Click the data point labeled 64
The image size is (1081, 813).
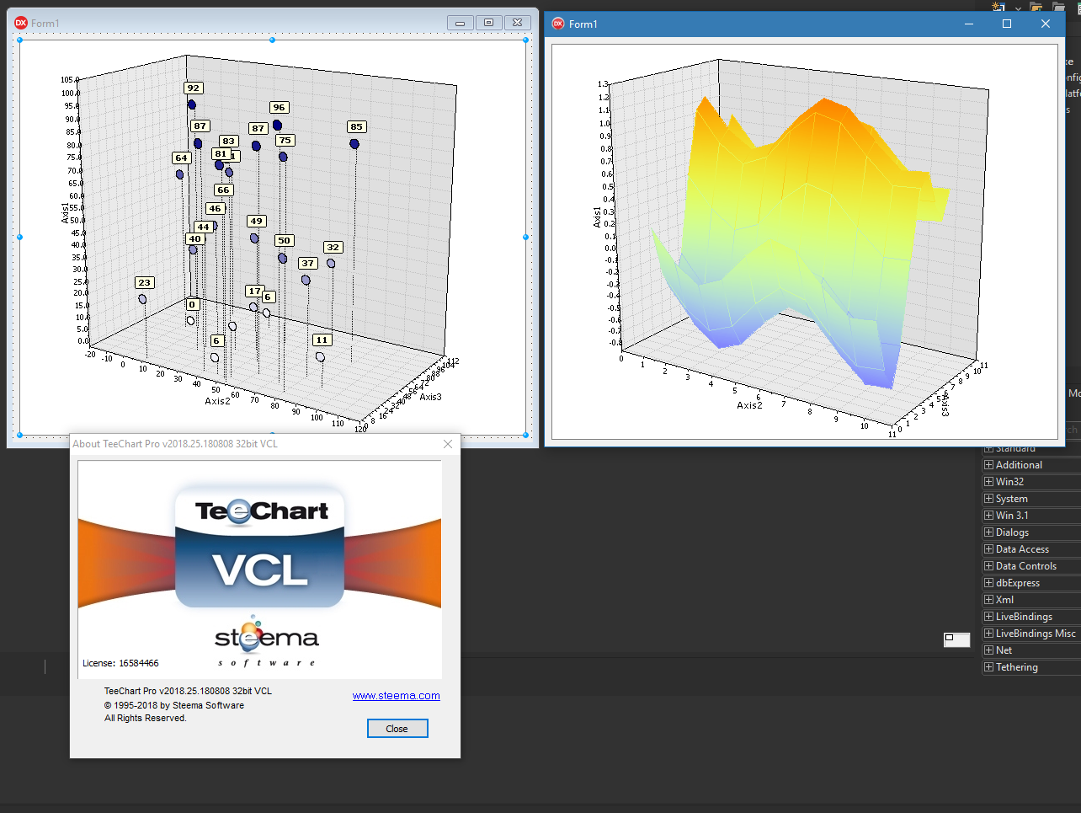[x=179, y=174]
